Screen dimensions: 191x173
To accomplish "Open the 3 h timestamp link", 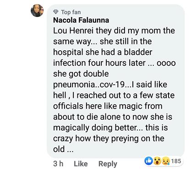I will coord(58,164).
